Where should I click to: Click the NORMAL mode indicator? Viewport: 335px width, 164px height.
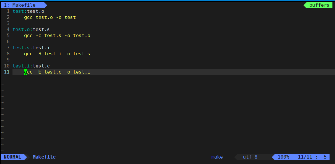point(12,157)
